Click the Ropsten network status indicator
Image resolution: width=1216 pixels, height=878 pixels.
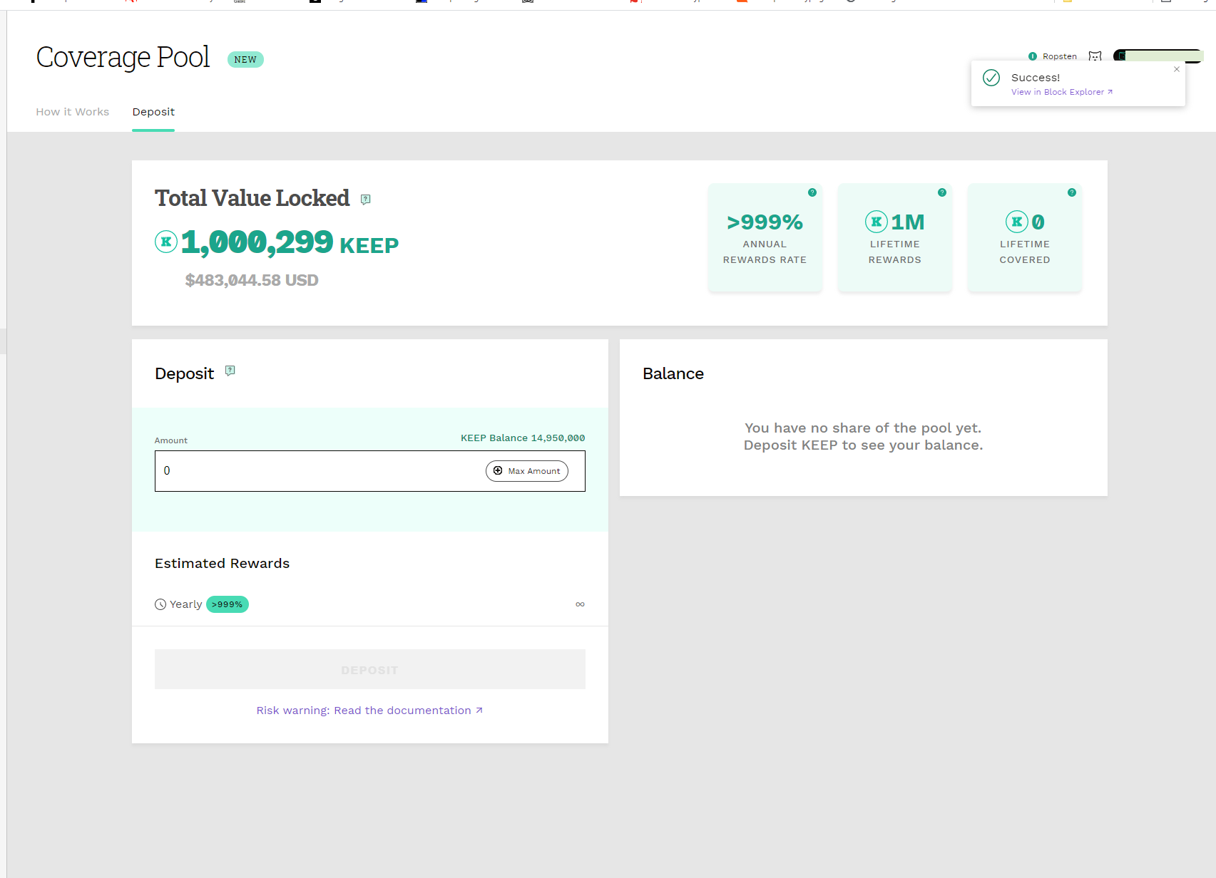1033,56
